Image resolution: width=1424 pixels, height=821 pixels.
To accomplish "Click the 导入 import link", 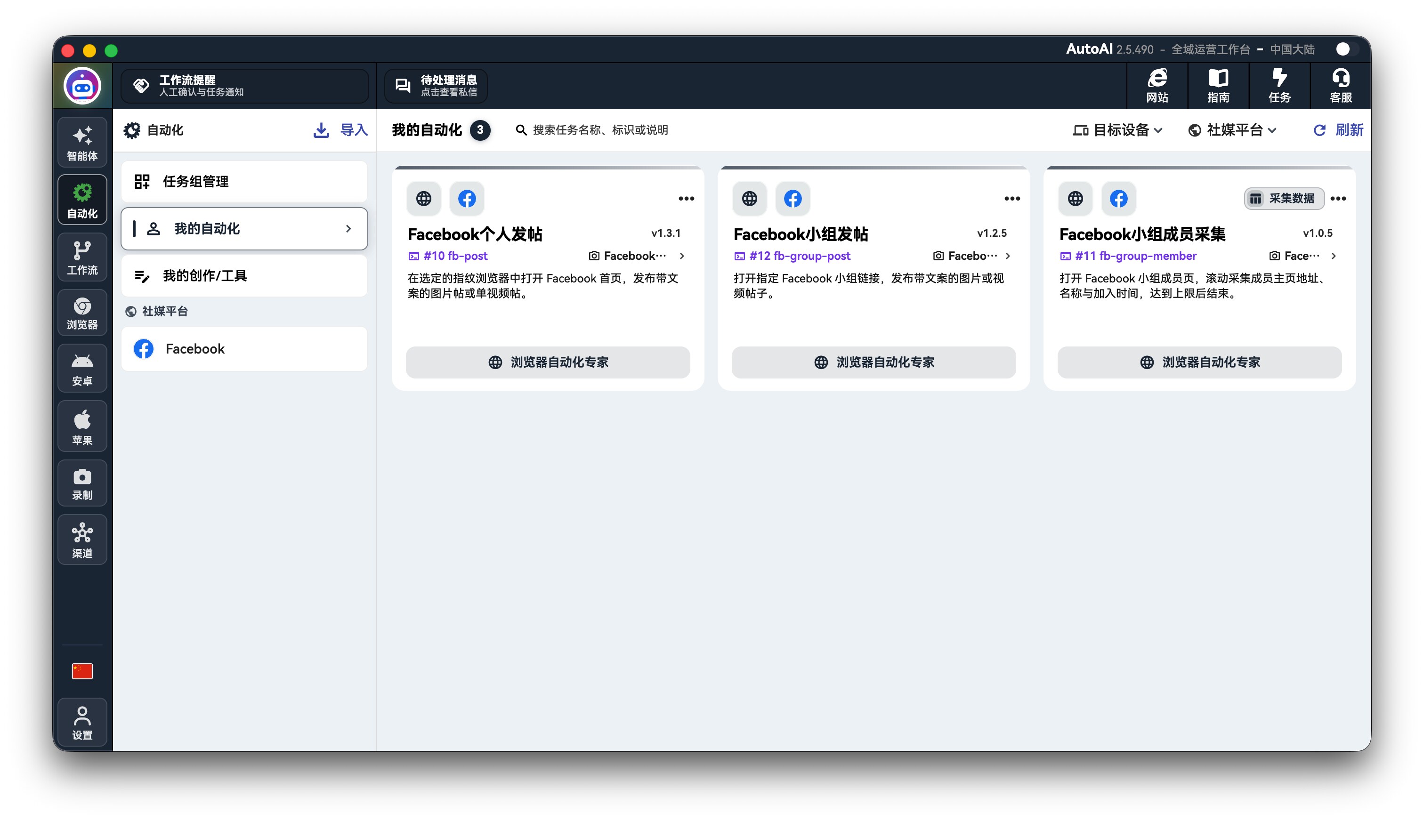I will tap(354, 130).
